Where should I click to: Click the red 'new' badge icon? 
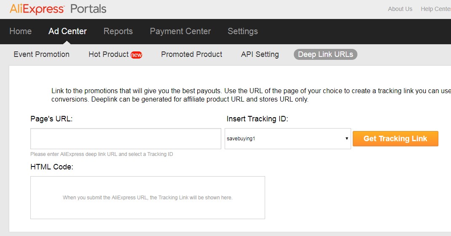(136, 55)
